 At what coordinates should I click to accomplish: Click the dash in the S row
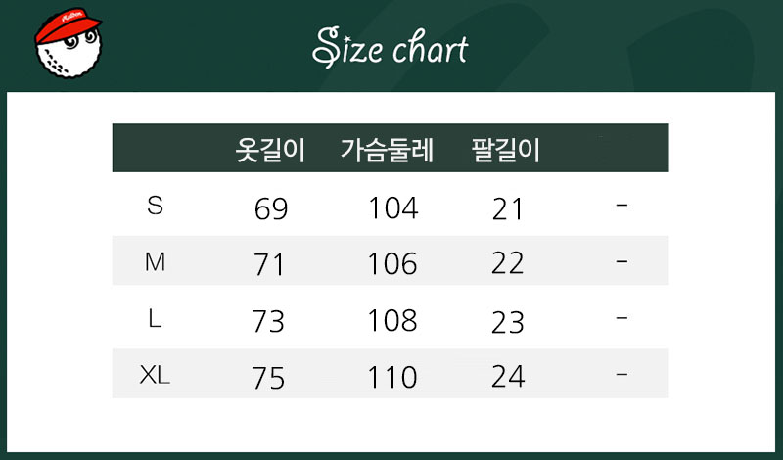point(622,206)
